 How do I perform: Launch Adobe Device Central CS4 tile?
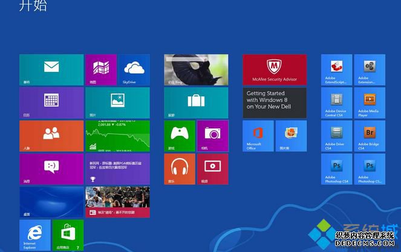(x=336, y=103)
